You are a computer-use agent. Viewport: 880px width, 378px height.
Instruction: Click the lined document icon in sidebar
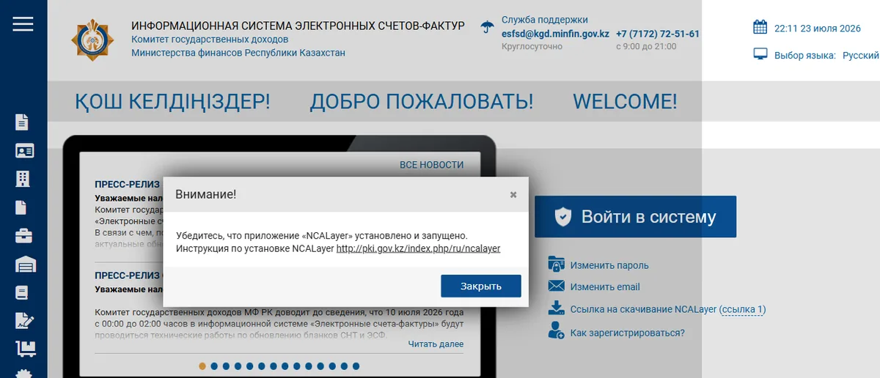coord(22,122)
